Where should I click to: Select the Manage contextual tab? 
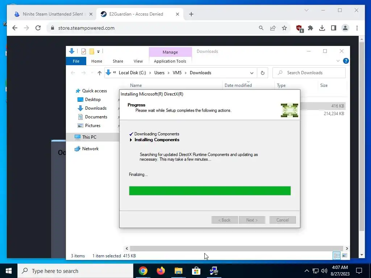point(170,52)
